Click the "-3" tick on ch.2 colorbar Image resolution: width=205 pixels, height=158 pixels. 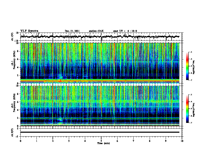[x=191, y=95]
